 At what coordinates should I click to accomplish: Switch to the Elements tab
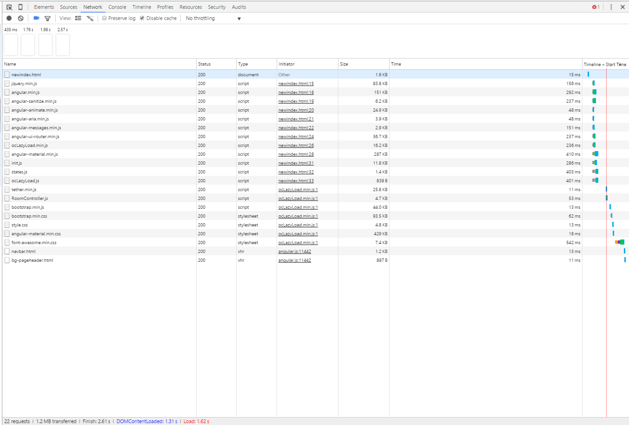pos(44,7)
